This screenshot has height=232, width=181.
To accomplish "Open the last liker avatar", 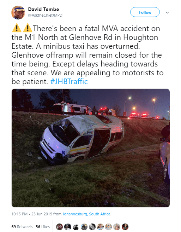I will [125, 227].
